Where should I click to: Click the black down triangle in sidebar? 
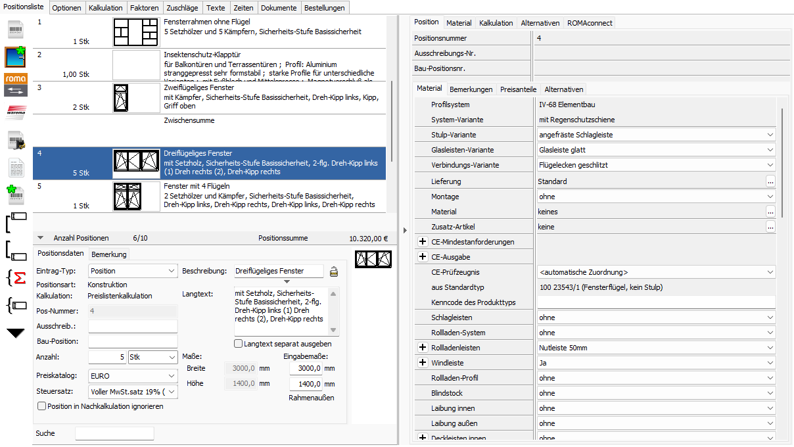click(x=16, y=333)
